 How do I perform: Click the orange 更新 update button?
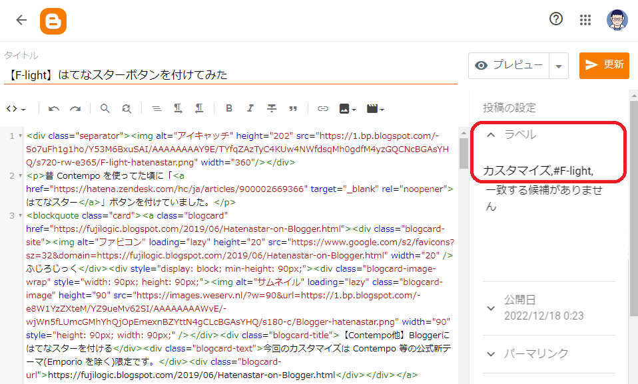pos(604,65)
